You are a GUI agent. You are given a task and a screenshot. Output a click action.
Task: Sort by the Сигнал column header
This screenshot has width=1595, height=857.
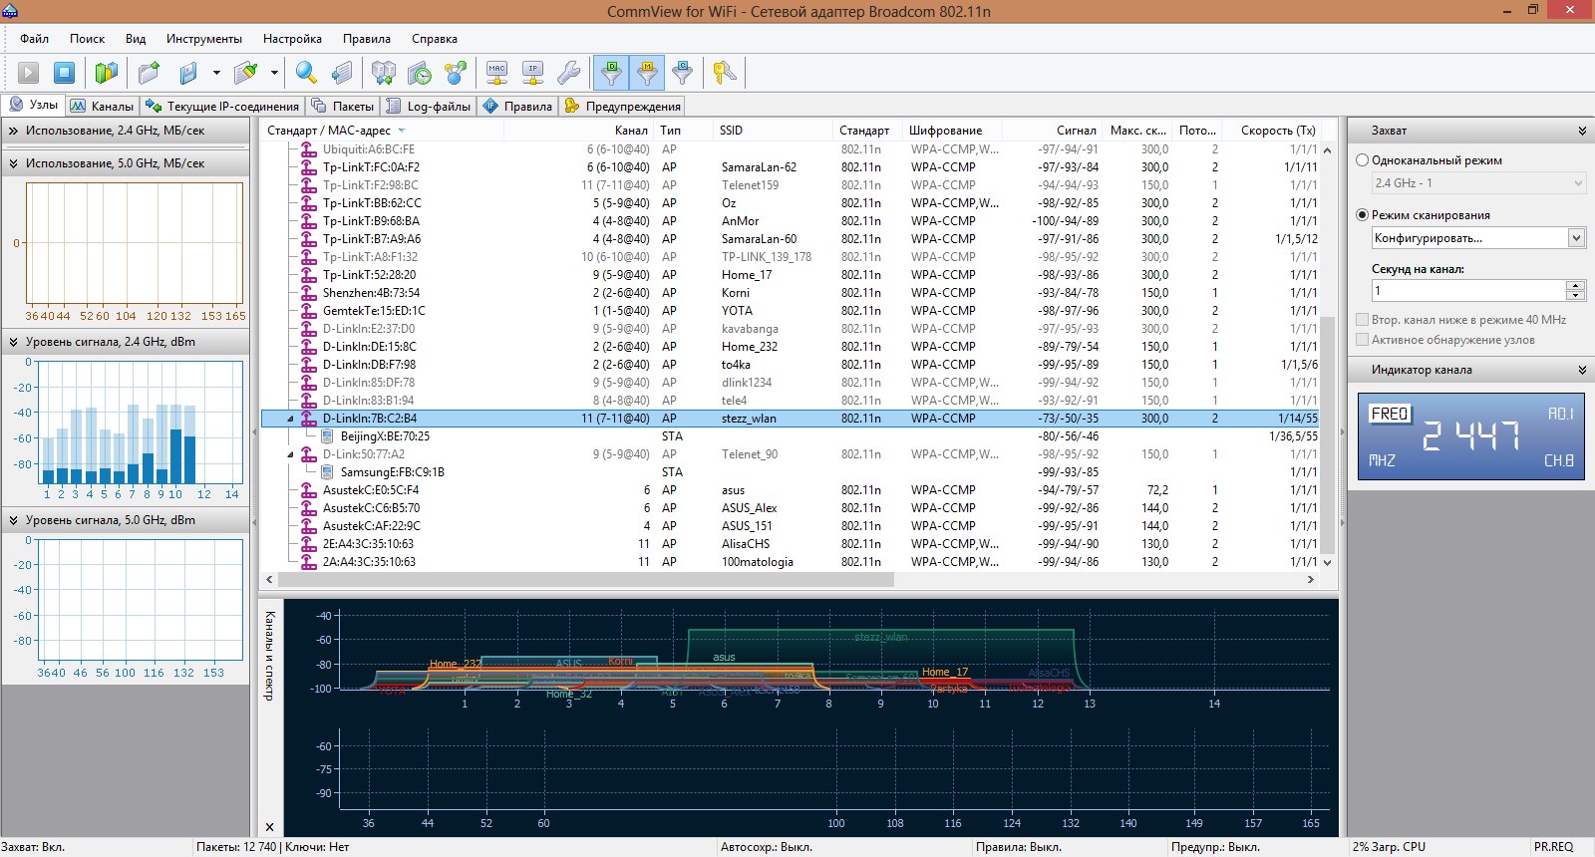point(1076,131)
